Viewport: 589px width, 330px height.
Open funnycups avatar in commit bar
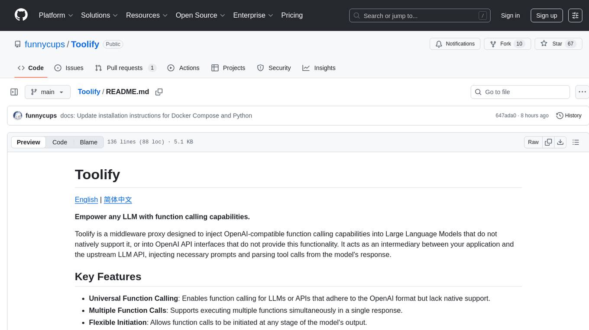(x=18, y=116)
